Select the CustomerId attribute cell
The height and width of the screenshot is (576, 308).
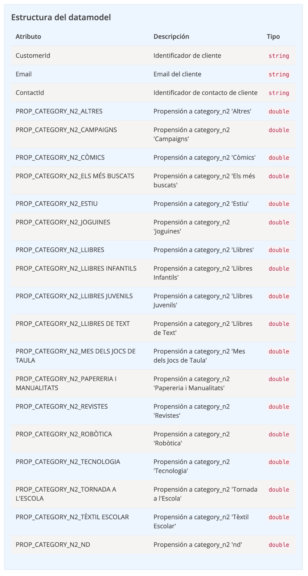point(33,56)
